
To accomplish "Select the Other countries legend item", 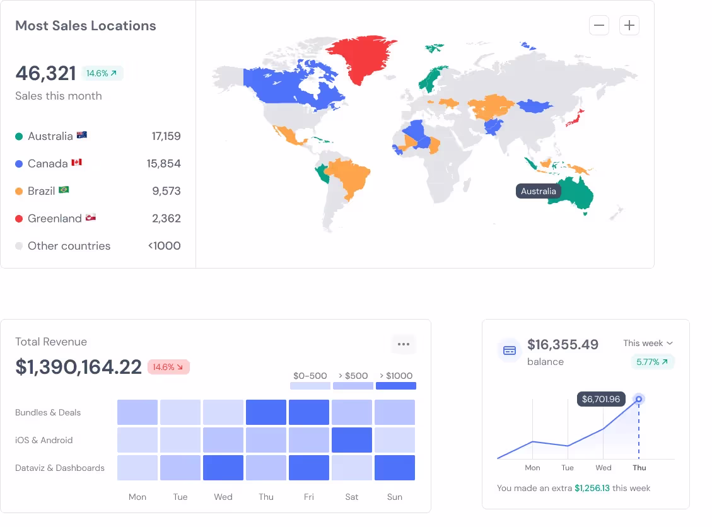I will pos(69,246).
